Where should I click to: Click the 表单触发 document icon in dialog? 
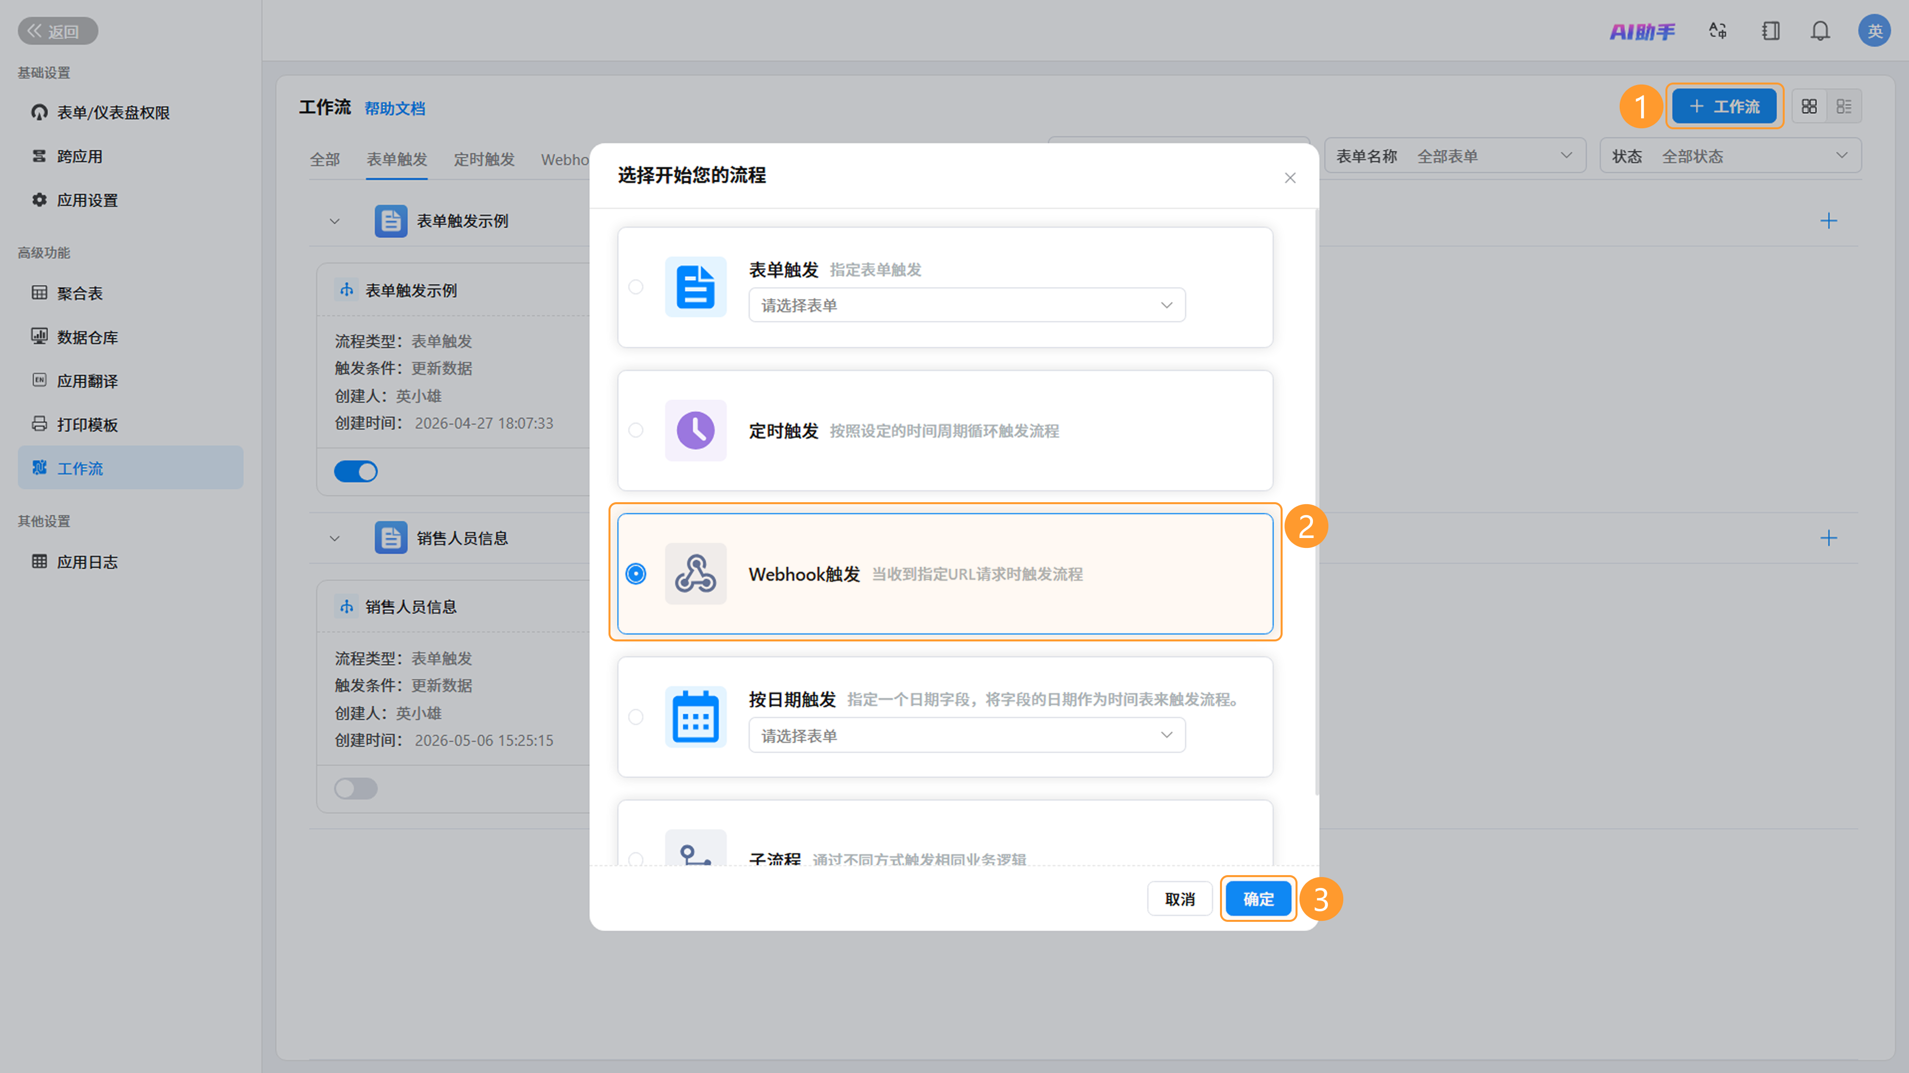(695, 287)
